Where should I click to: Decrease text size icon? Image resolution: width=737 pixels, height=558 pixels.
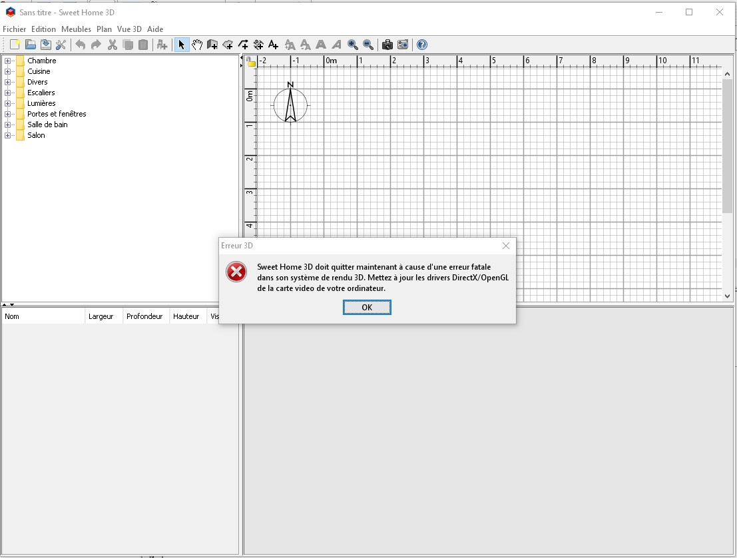[x=306, y=45]
